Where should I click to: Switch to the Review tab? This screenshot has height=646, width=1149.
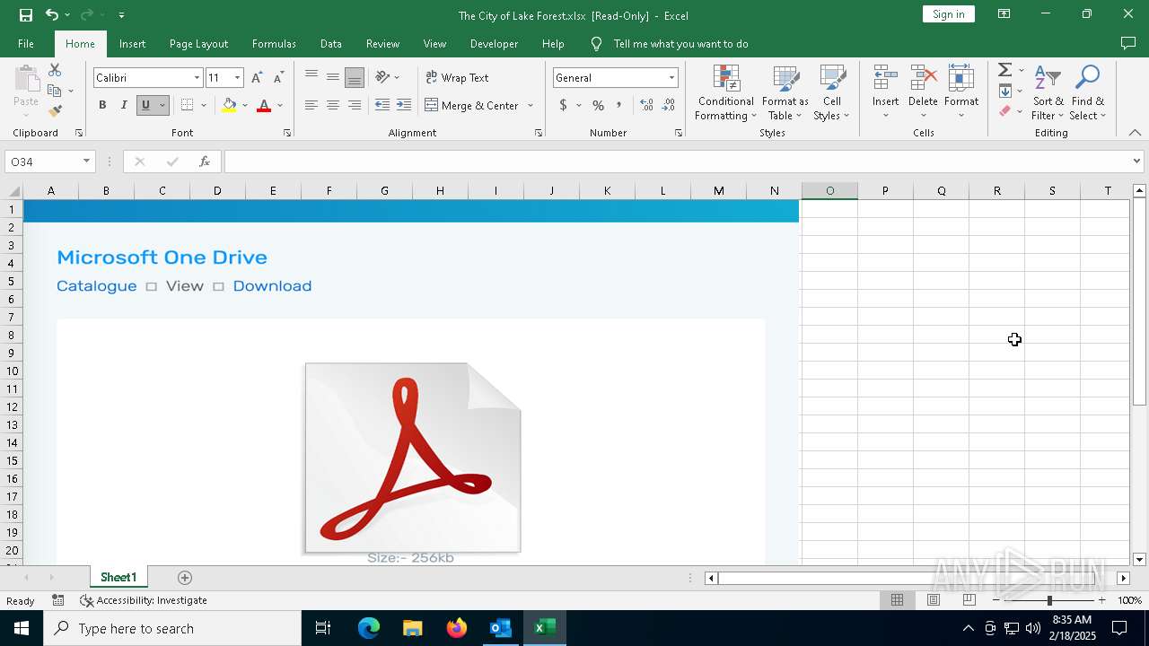pos(382,43)
